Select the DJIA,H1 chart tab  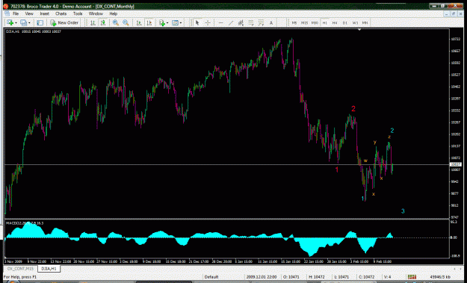point(49,269)
